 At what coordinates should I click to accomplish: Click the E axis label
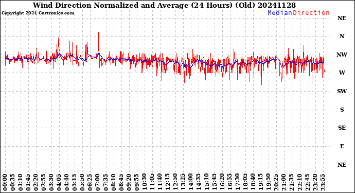point(342,146)
